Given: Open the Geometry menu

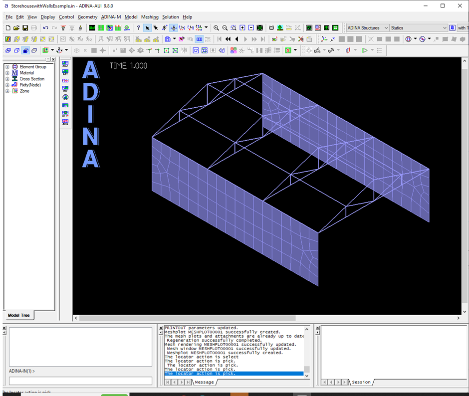Looking at the screenshot, I should (x=87, y=17).
